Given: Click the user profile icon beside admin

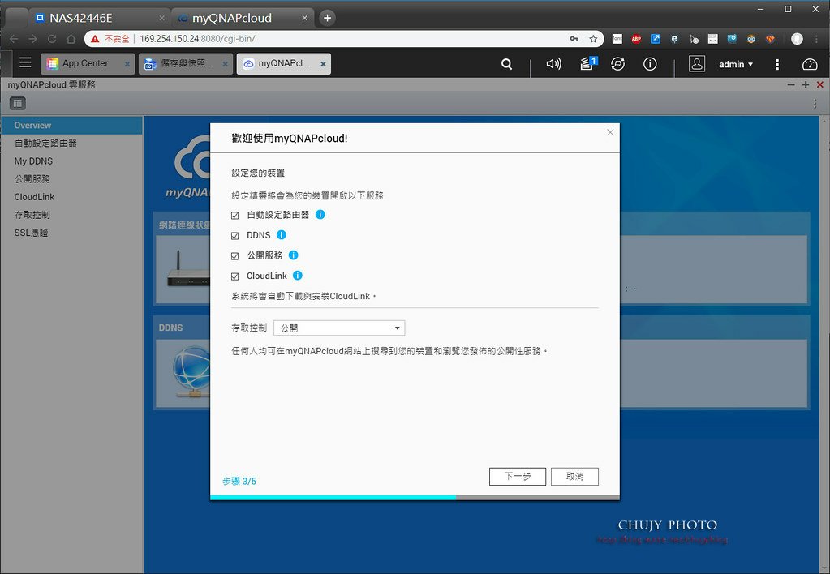Looking at the screenshot, I should [x=697, y=64].
